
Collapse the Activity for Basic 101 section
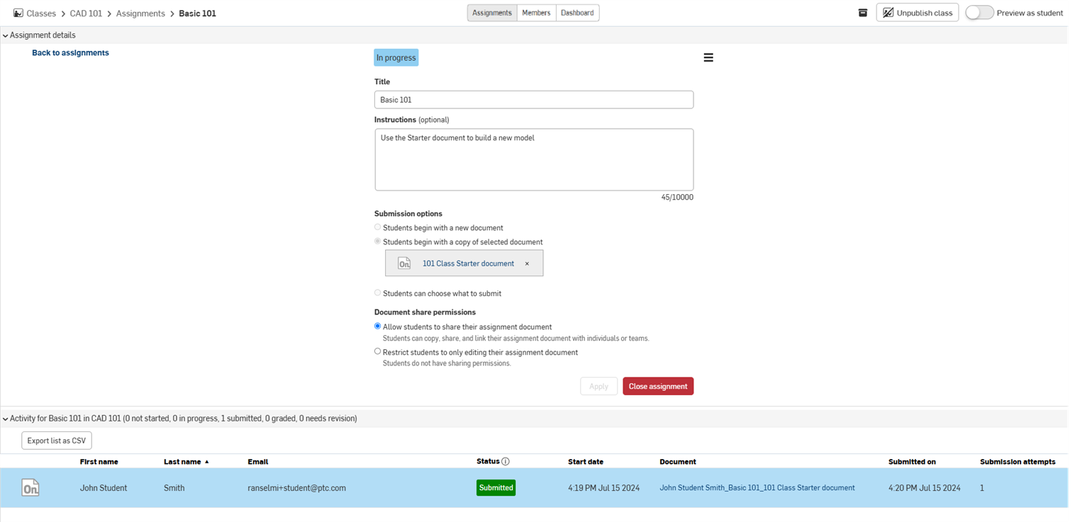[6, 419]
